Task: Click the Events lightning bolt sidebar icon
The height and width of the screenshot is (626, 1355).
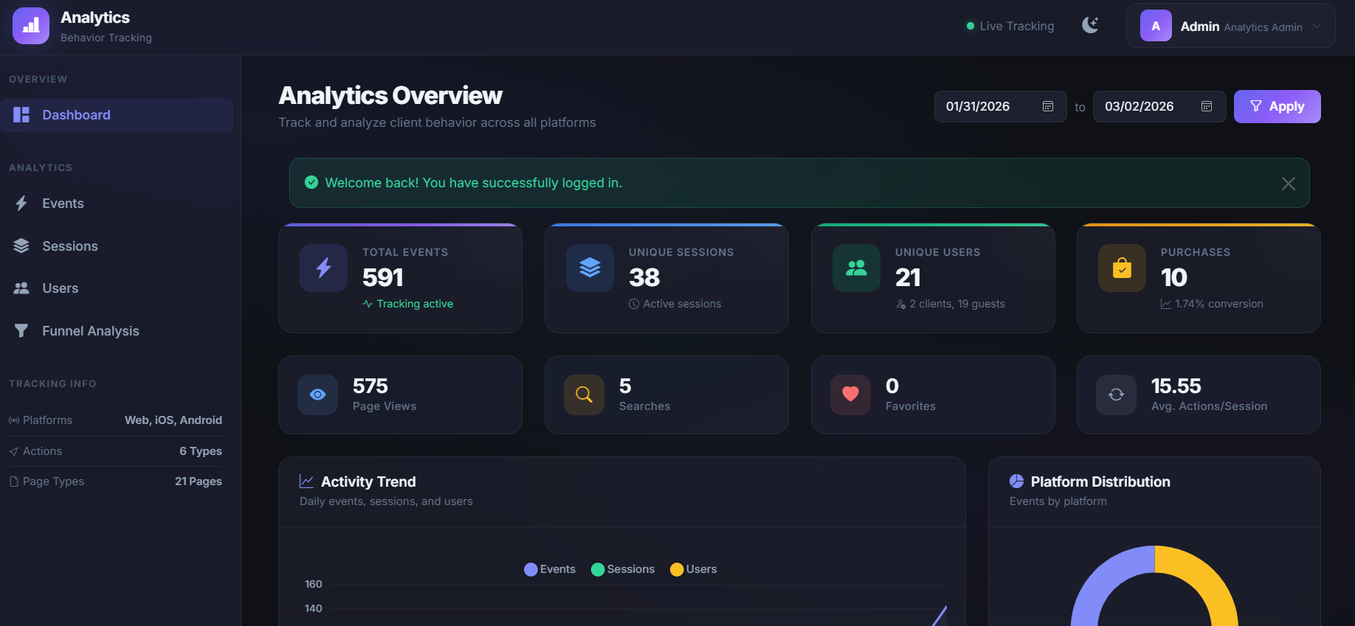Action: [21, 204]
